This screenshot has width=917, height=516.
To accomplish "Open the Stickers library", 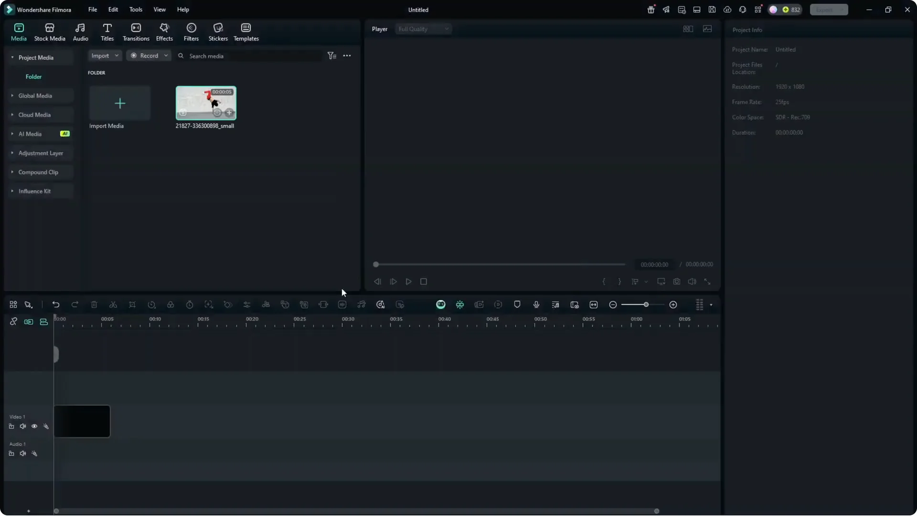I will [x=218, y=32].
